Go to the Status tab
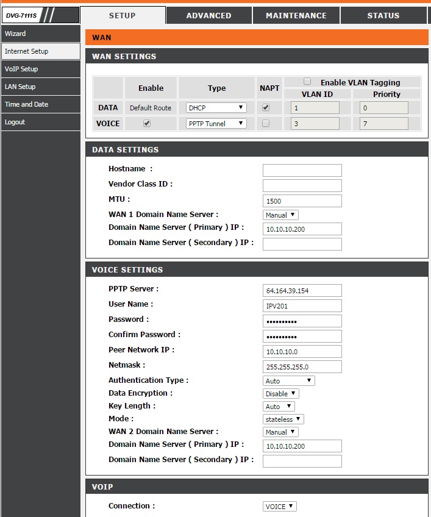Screen dimensions: 431x517 pyautogui.click(x=383, y=15)
